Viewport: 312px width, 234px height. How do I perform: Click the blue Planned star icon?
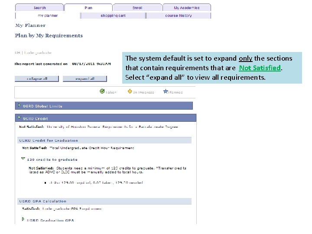[x=166, y=91]
